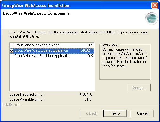Click the 34832 K size value

(x=86, y=50)
